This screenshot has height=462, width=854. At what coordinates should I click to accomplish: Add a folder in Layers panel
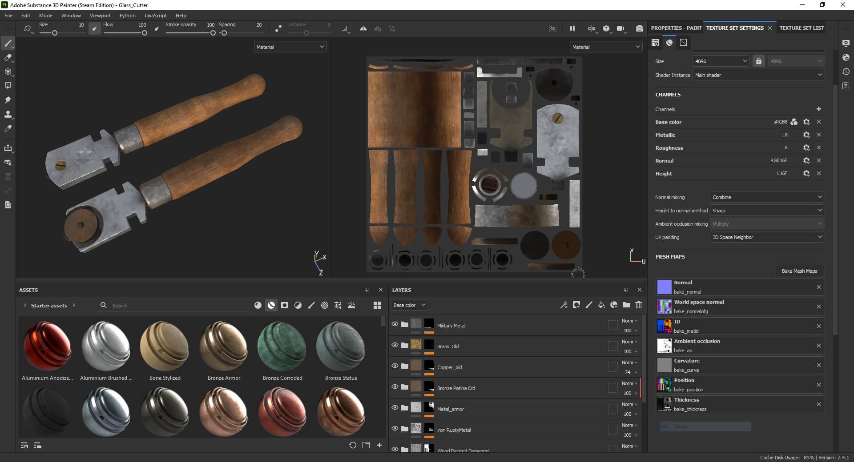pyautogui.click(x=626, y=305)
